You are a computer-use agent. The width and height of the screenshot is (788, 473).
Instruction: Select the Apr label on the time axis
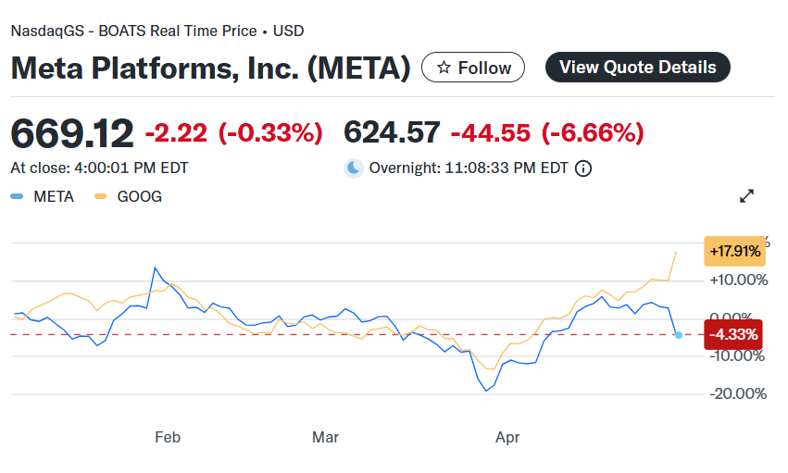[x=507, y=437]
